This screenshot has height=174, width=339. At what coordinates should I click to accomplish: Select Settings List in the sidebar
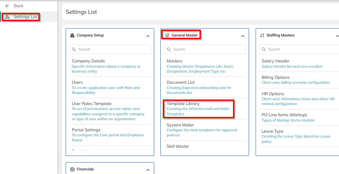[x=26, y=17]
